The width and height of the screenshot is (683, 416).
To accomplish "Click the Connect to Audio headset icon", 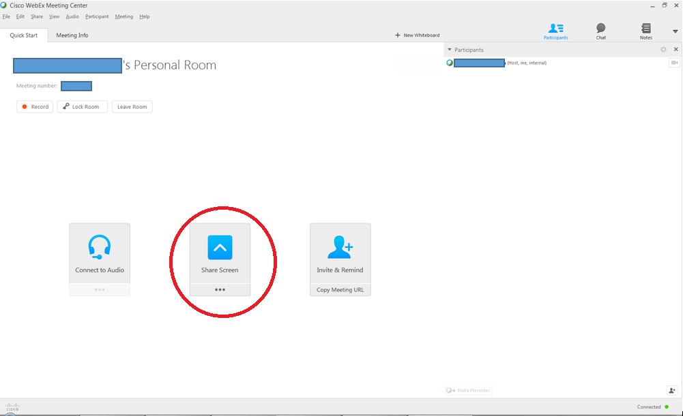I will click(x=100, y=247).
